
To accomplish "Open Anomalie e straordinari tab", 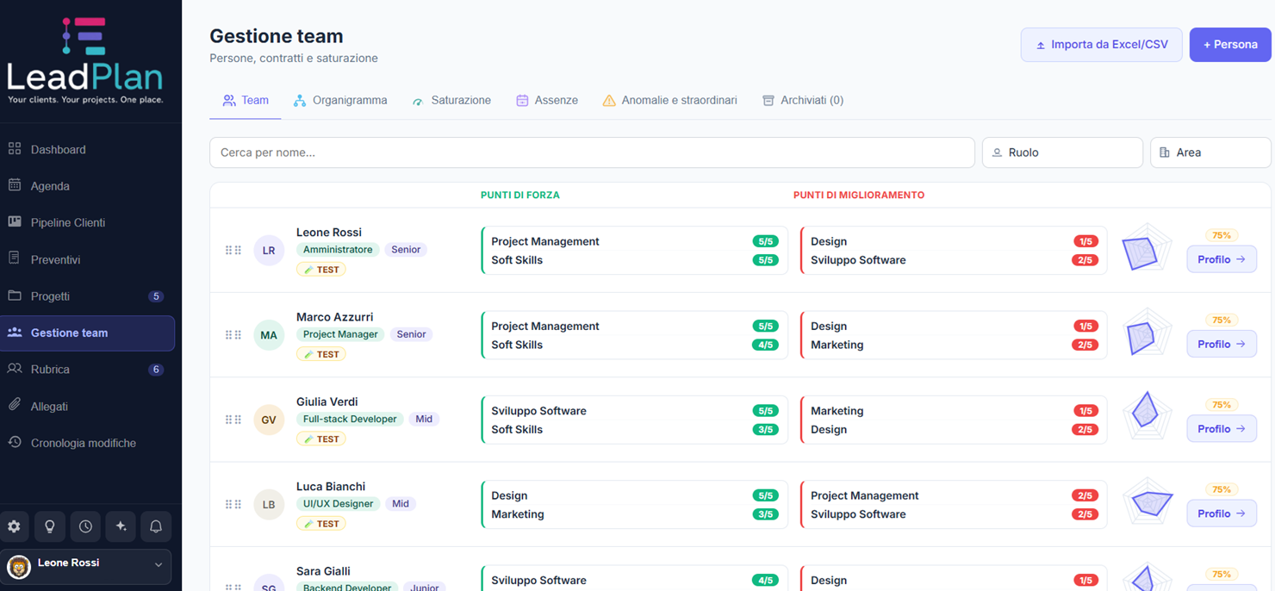I will tap(669, 100).
